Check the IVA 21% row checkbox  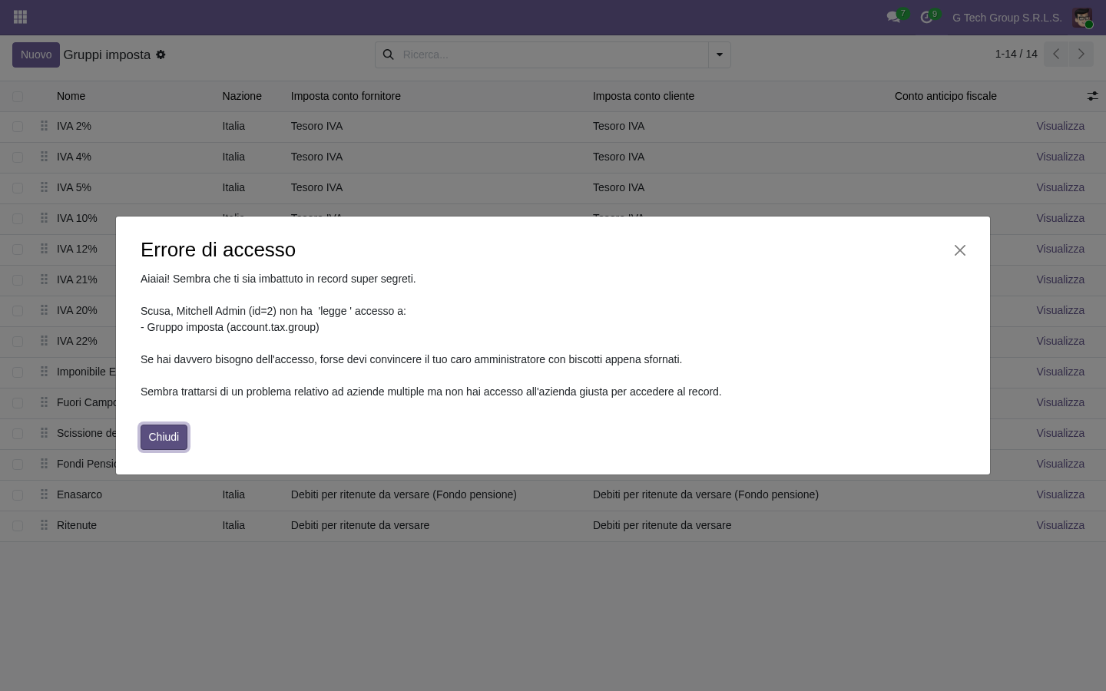coord(18,279)
